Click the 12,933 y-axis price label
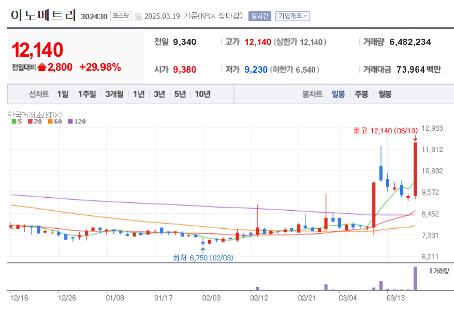 [x=432, y=128]
